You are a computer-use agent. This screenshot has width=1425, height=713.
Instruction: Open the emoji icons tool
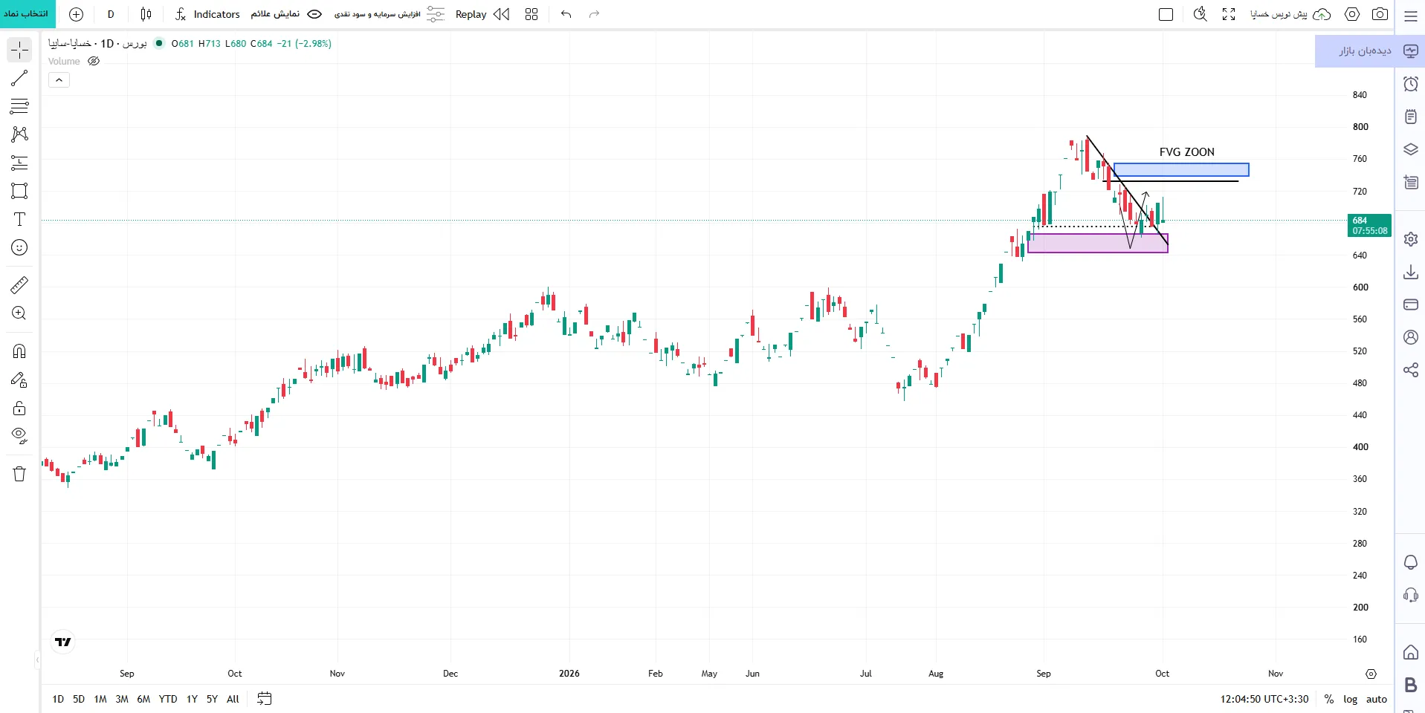point(19,247)
